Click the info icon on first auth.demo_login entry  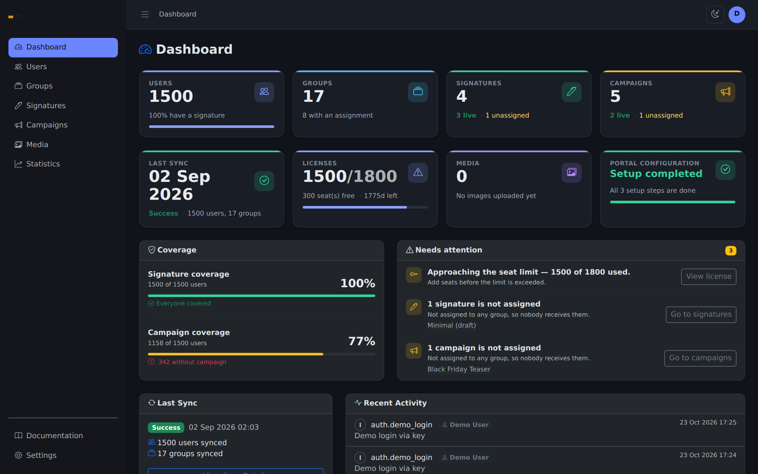tap(360, 425)
